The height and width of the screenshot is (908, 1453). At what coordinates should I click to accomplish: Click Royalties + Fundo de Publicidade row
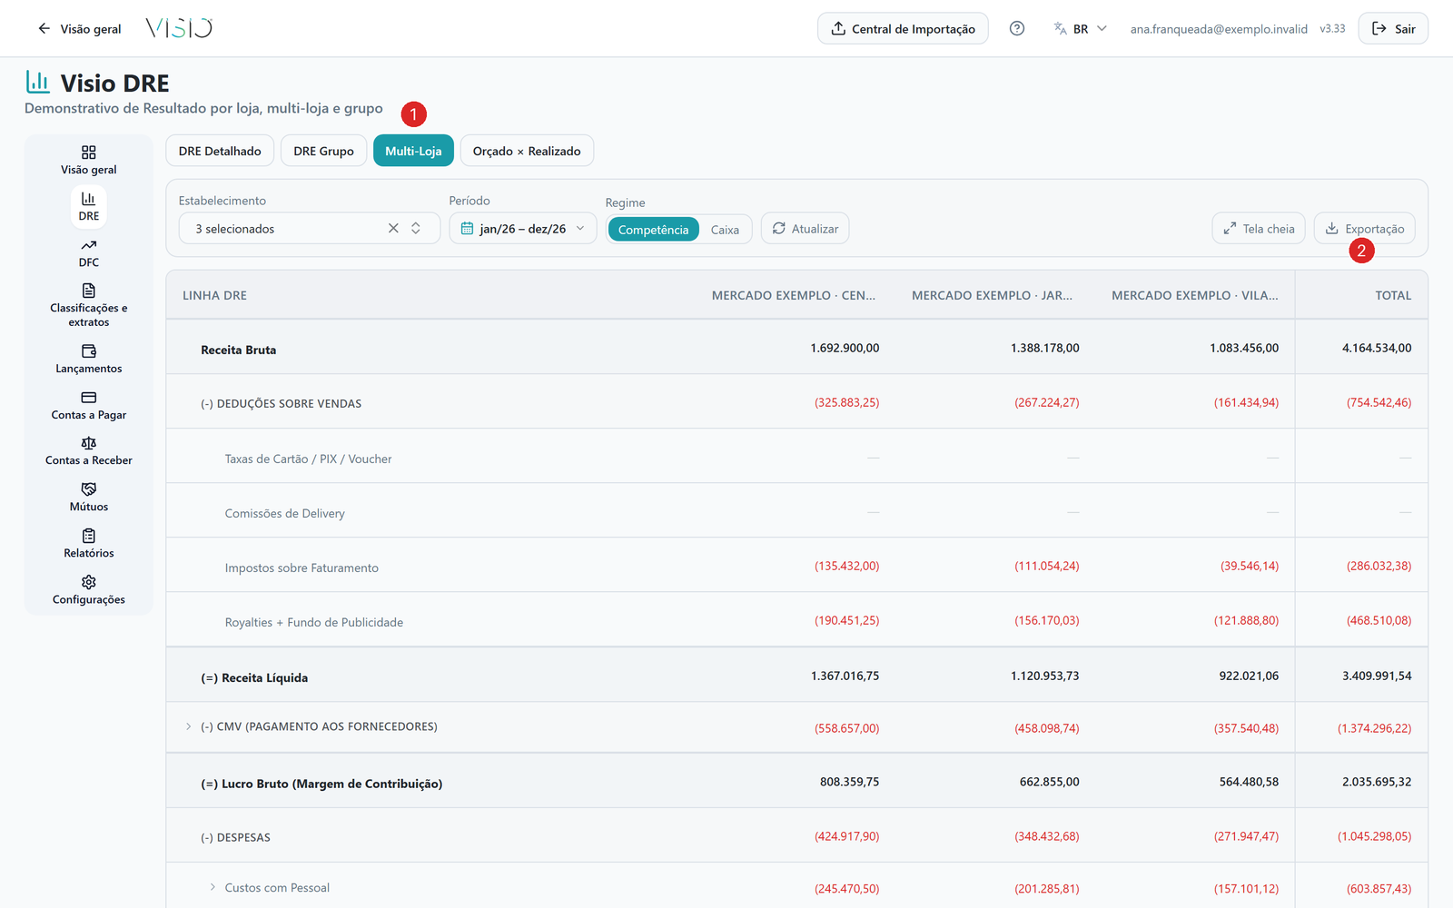(x=796, y=619)
